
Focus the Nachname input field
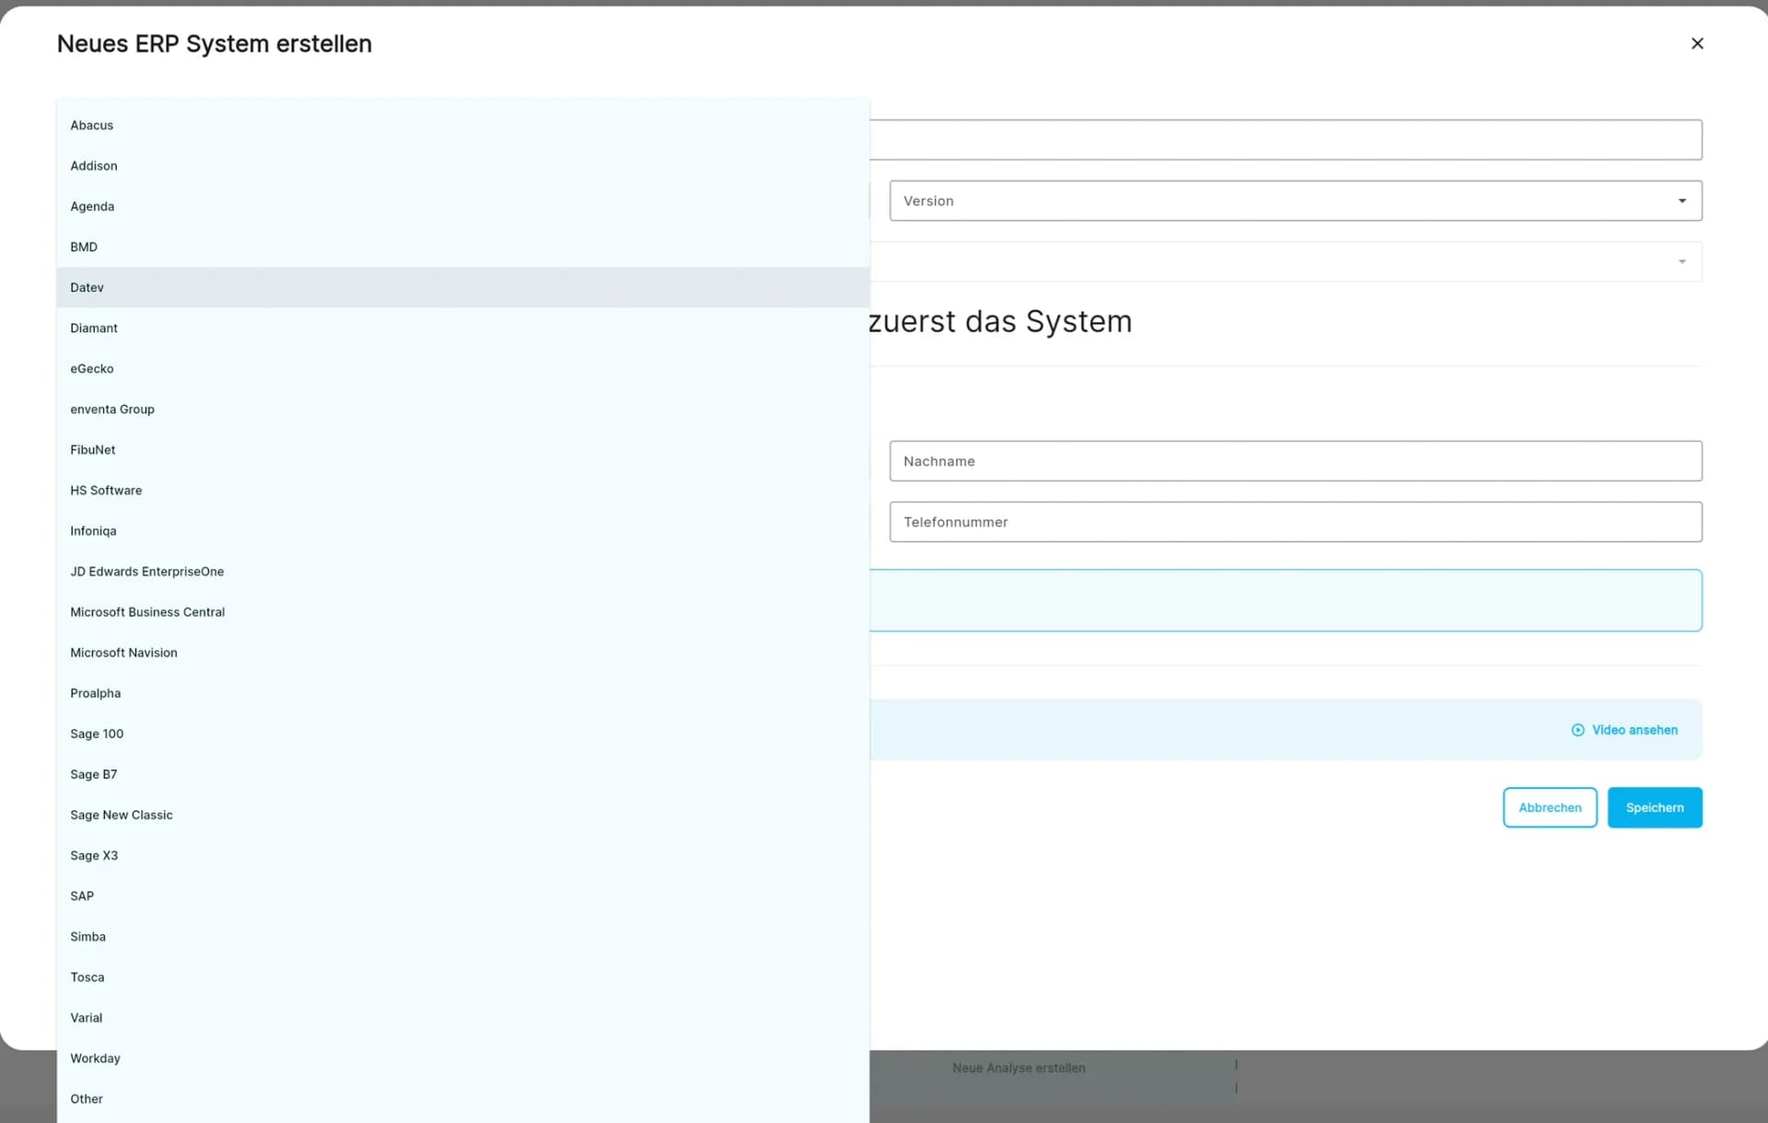coord(1295,461)
